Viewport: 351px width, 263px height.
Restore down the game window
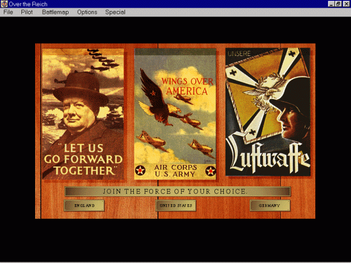(x=338, y=4)
